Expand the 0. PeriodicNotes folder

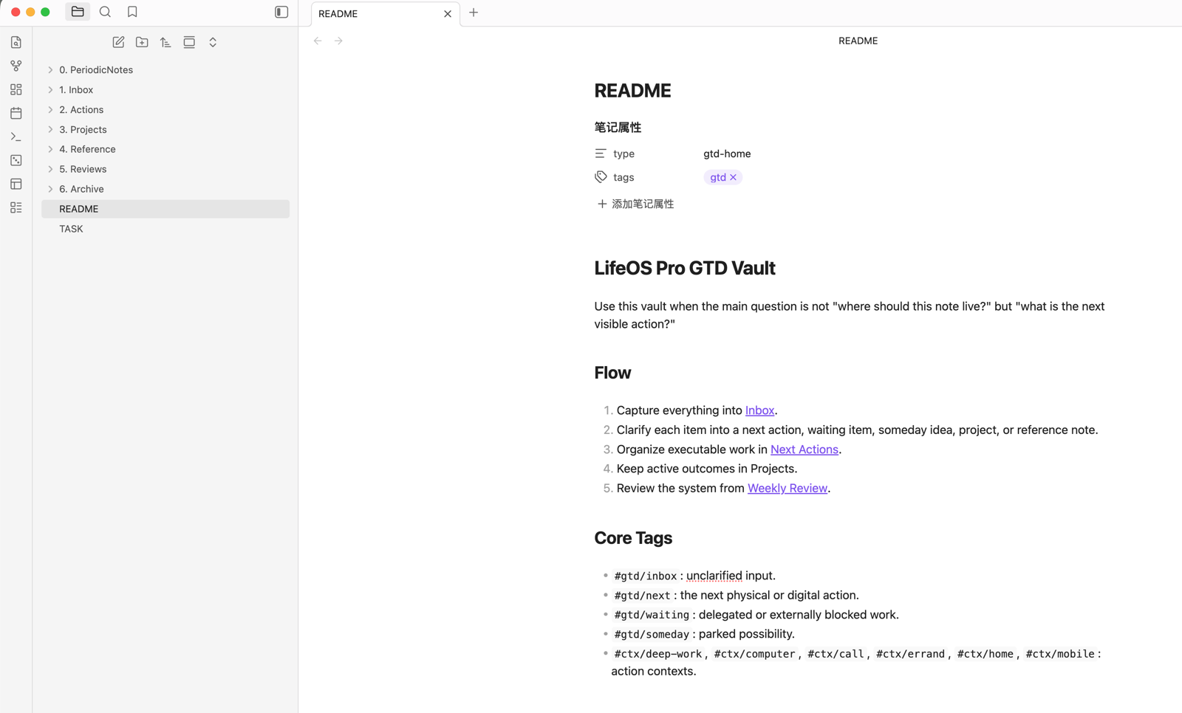pos(165,70)
